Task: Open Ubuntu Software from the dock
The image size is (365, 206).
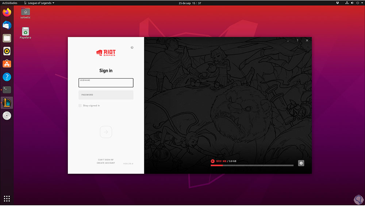Action: (7, 64)
